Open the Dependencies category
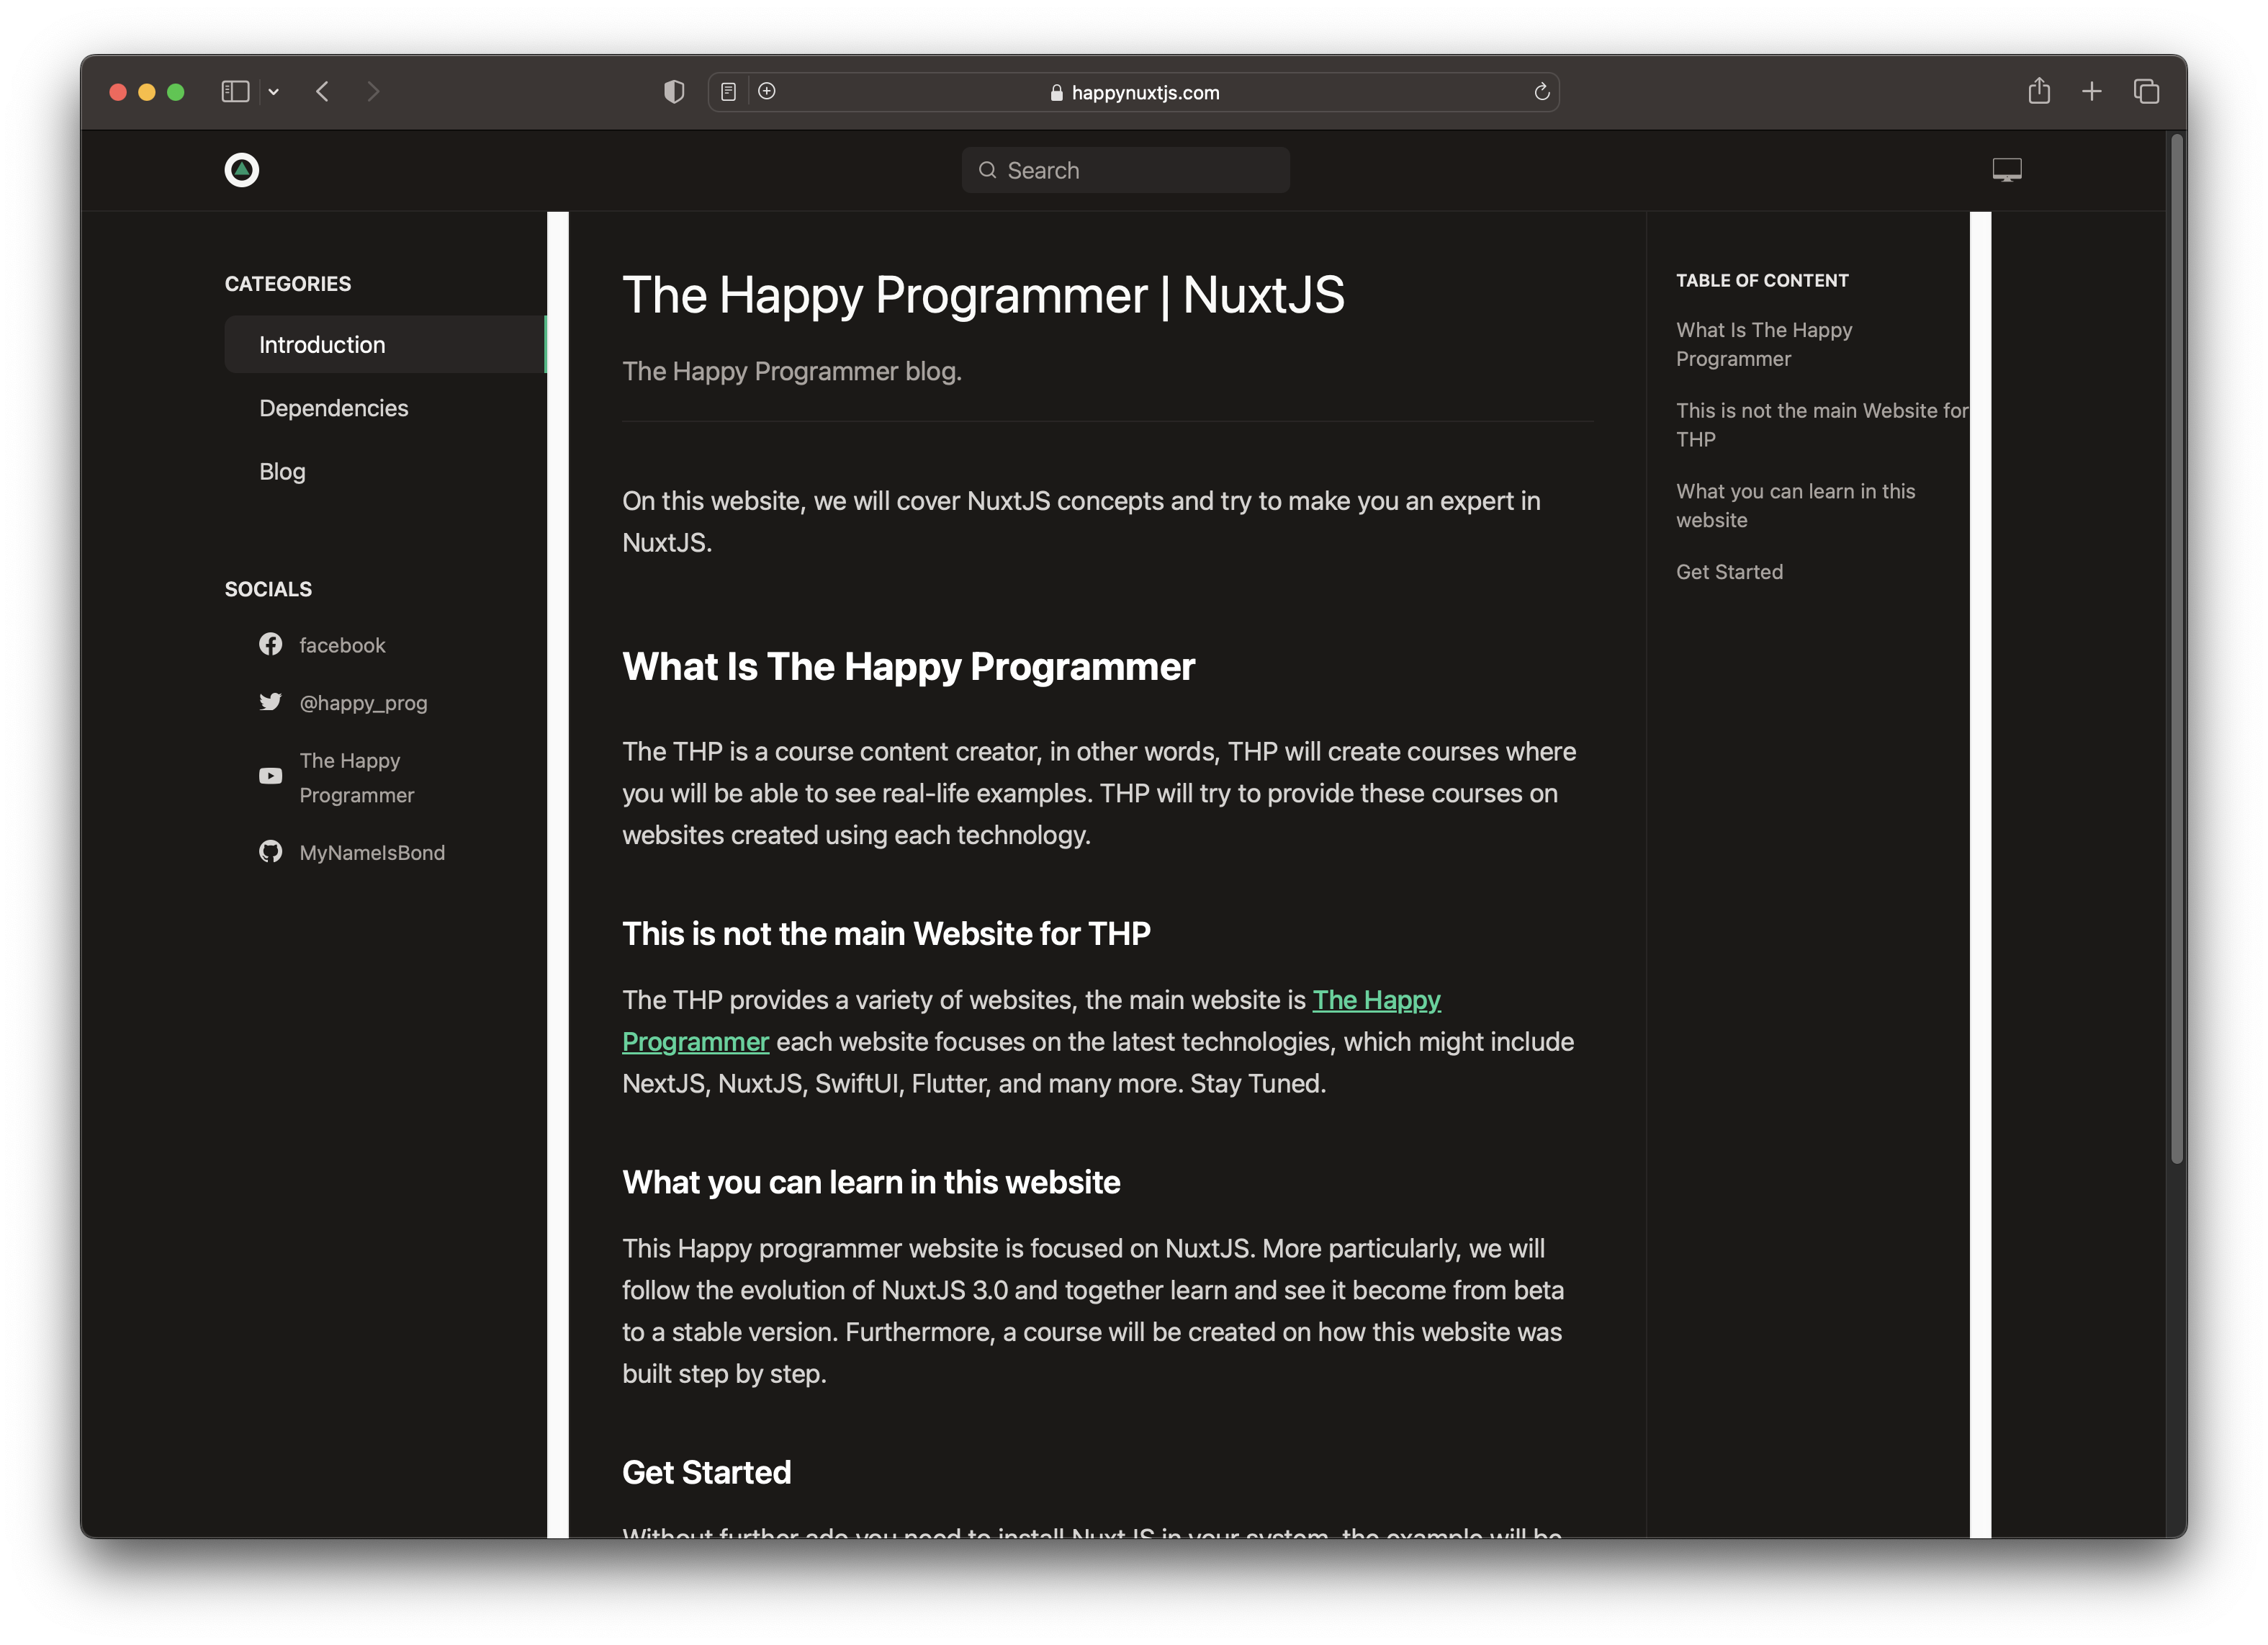This screenshot has height=1645, width=2268. point(333,408)
